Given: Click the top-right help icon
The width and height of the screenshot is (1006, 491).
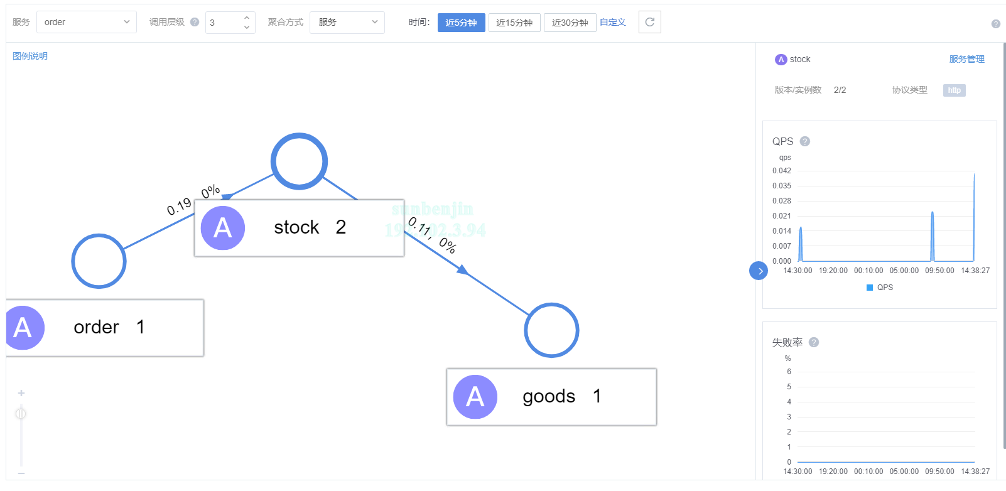Looking at the screenshot, I should (x=995, y=24).
